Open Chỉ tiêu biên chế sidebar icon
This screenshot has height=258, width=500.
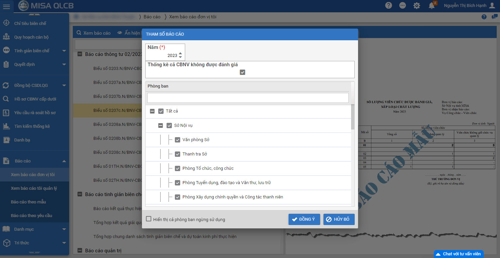(6, 23)
